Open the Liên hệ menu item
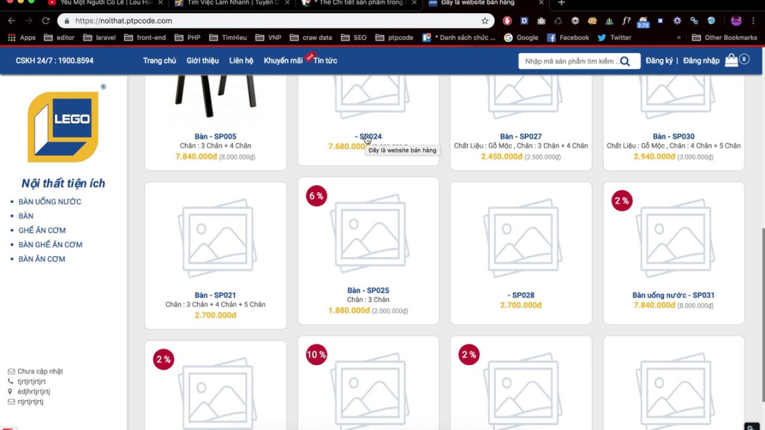Image resolution: width=765 pixels, height=430 pixels. pos(241,61)
